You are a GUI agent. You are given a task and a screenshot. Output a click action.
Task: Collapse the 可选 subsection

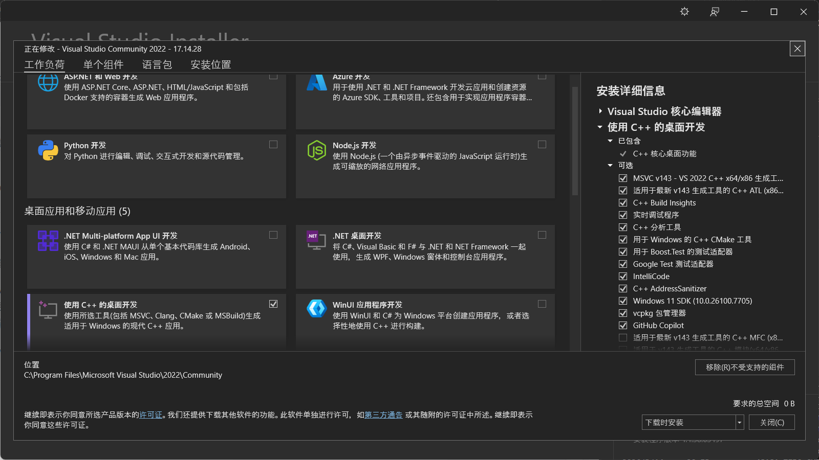[x=610, y=166]
